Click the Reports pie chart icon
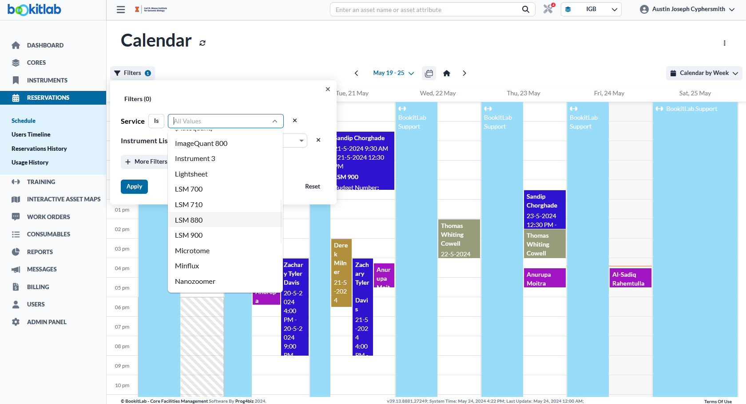 click(16, 252)
